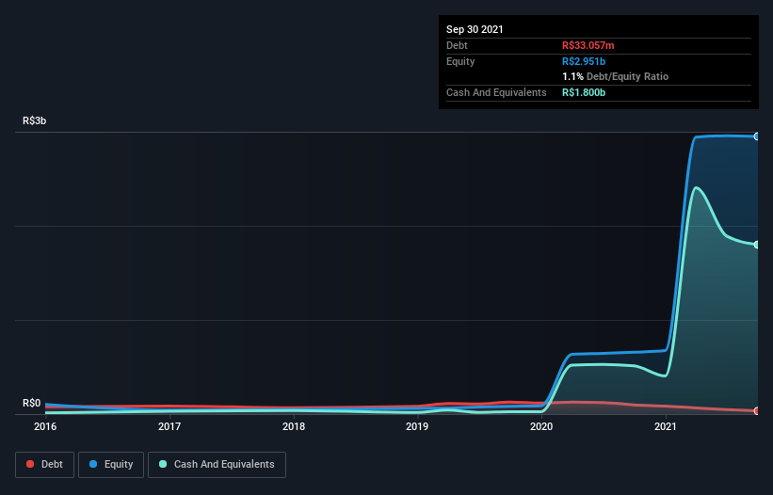Image resolution: width=773 pixels, height=495 pixels.
Task: Select the Debt endpoint marker on the red line
Action: coord(757,411)
